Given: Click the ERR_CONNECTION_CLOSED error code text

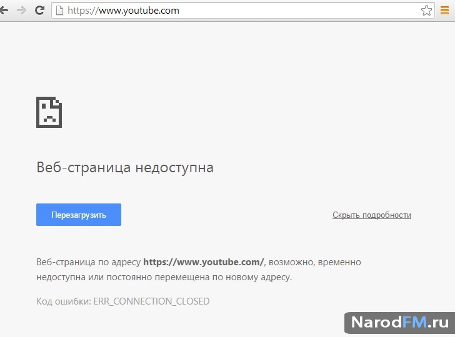Looking at the screenshot, I should click(x=151, y=301).
